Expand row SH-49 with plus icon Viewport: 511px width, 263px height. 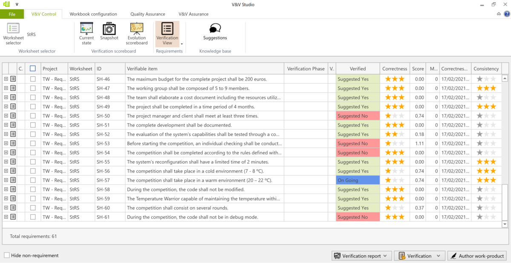6,107
